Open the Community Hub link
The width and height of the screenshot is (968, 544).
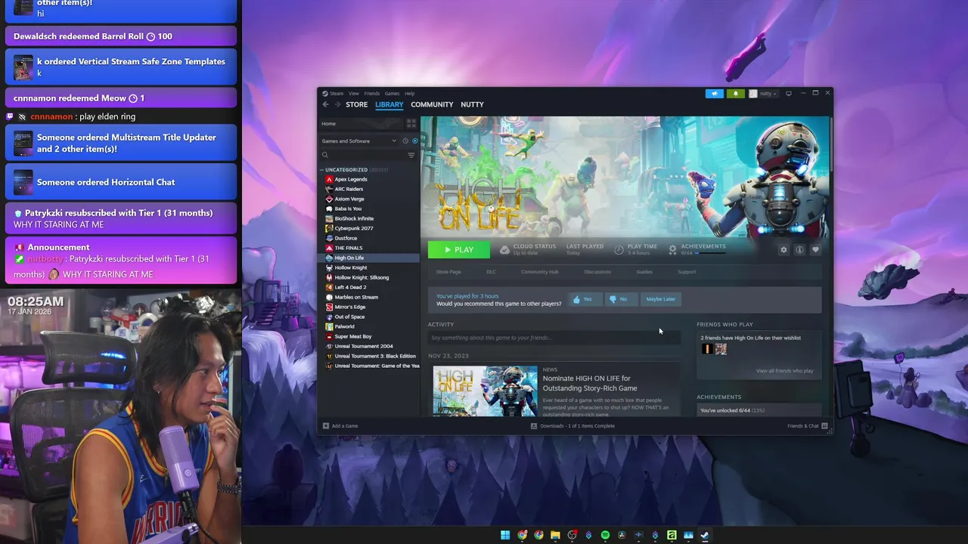[x=539, y=272]
